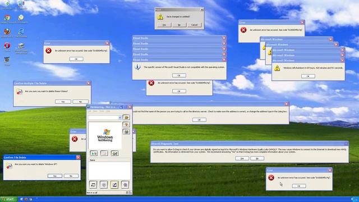Click the NetMeeting participants list area
Screen dimensions: 359x202
point(109,171)
